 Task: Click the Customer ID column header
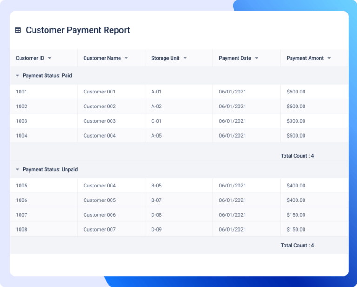pos(44,58)
